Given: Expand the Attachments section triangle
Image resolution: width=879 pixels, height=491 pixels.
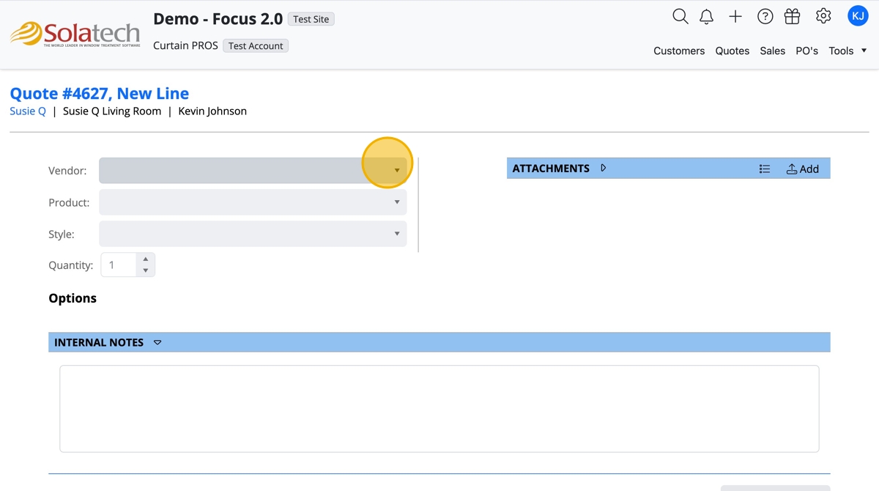Looking at the screenshot, I should 604,168.
